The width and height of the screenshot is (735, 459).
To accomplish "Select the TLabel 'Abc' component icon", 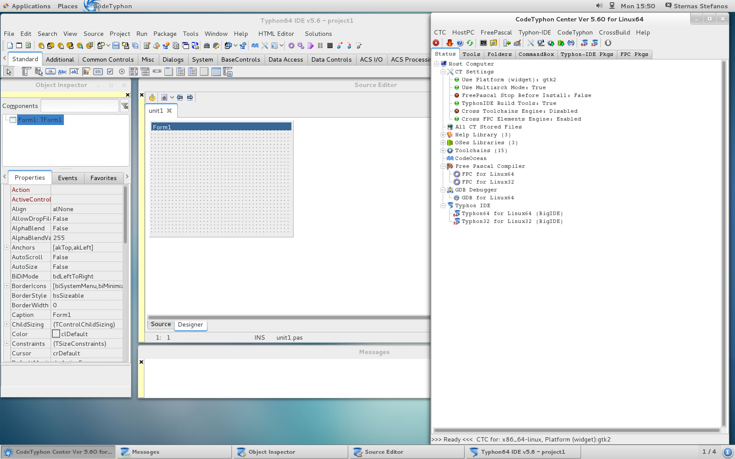I will [62, 72].
